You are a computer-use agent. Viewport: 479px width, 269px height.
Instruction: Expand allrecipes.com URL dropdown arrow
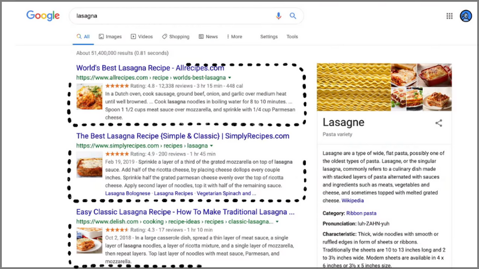230,78
